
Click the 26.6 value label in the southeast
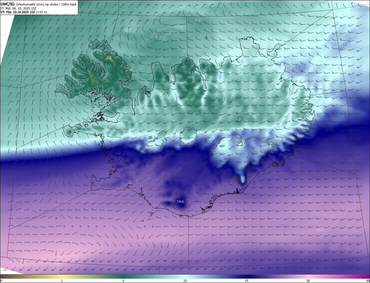click(x=320, y=230)
